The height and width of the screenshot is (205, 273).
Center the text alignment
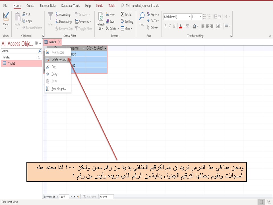[x=207, y=26]
